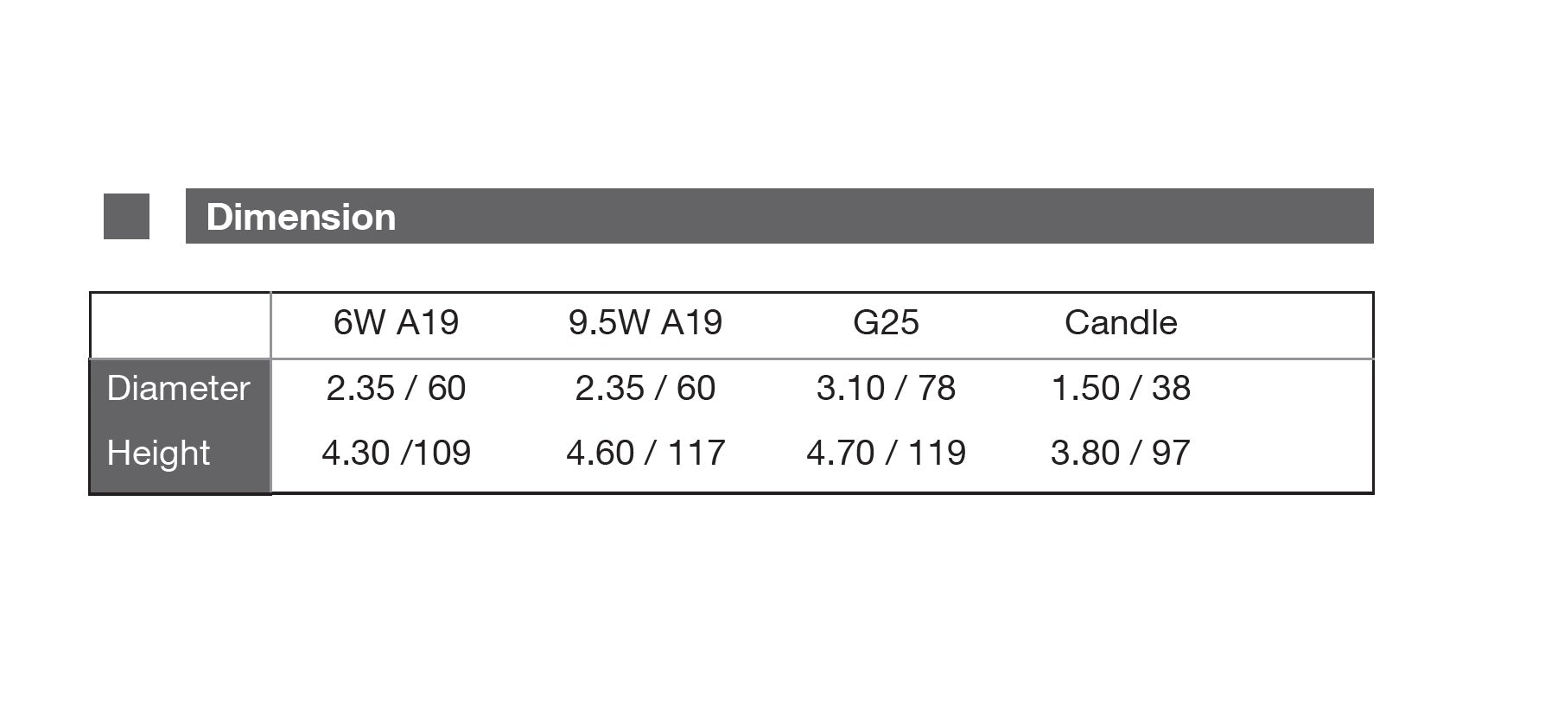Image resolution: width=1545 pixels, height=717 pixels.
Task: Click the gray square beside Dimension
Action: (x=126, y=216)
